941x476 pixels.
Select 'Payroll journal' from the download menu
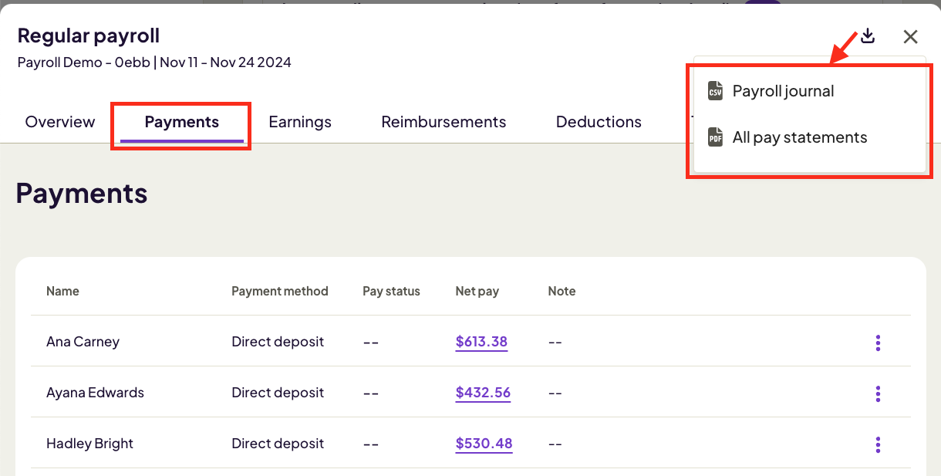pos(783,91)
